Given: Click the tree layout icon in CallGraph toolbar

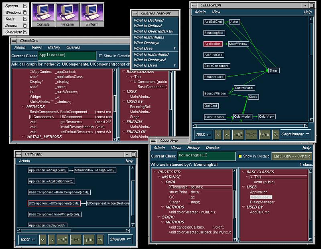Looking at the screenshot, I should click(63, 239).
